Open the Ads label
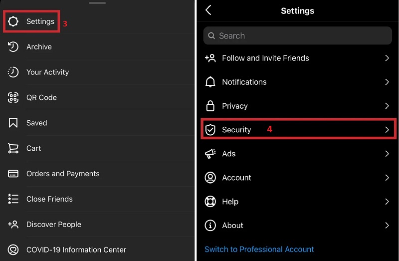Image resolution: width=399 pixels, height=261 pixels. pos(229,154)
